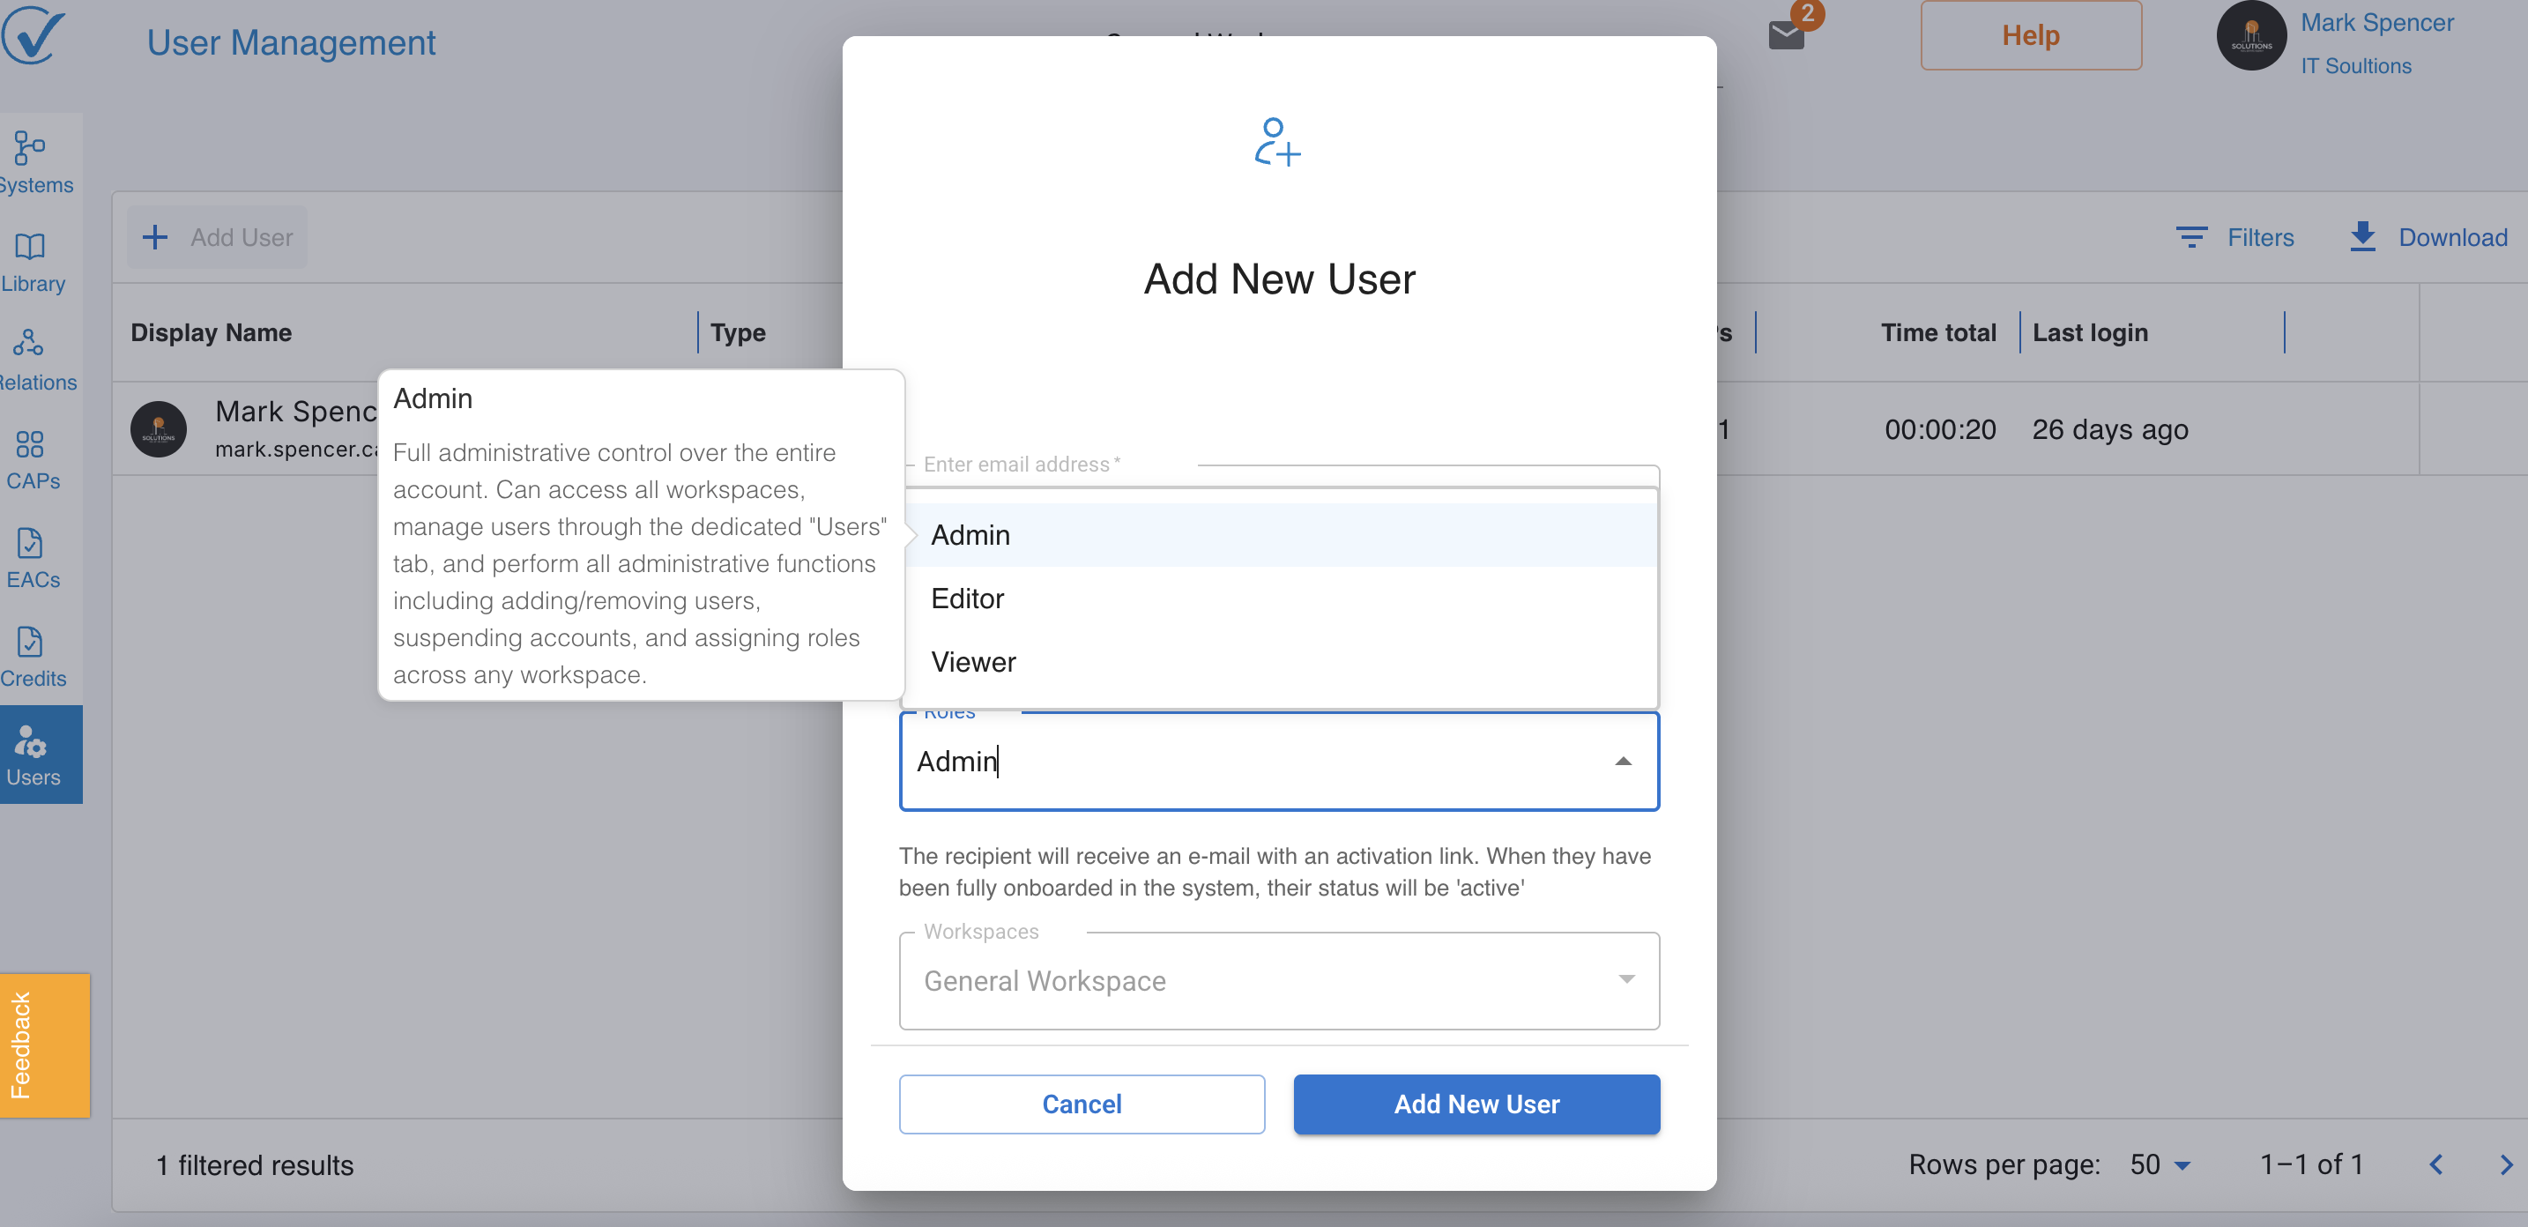This screenshot has height=1227, width=2528.
Task: Select the Editor role option
Action: (968, 599)
